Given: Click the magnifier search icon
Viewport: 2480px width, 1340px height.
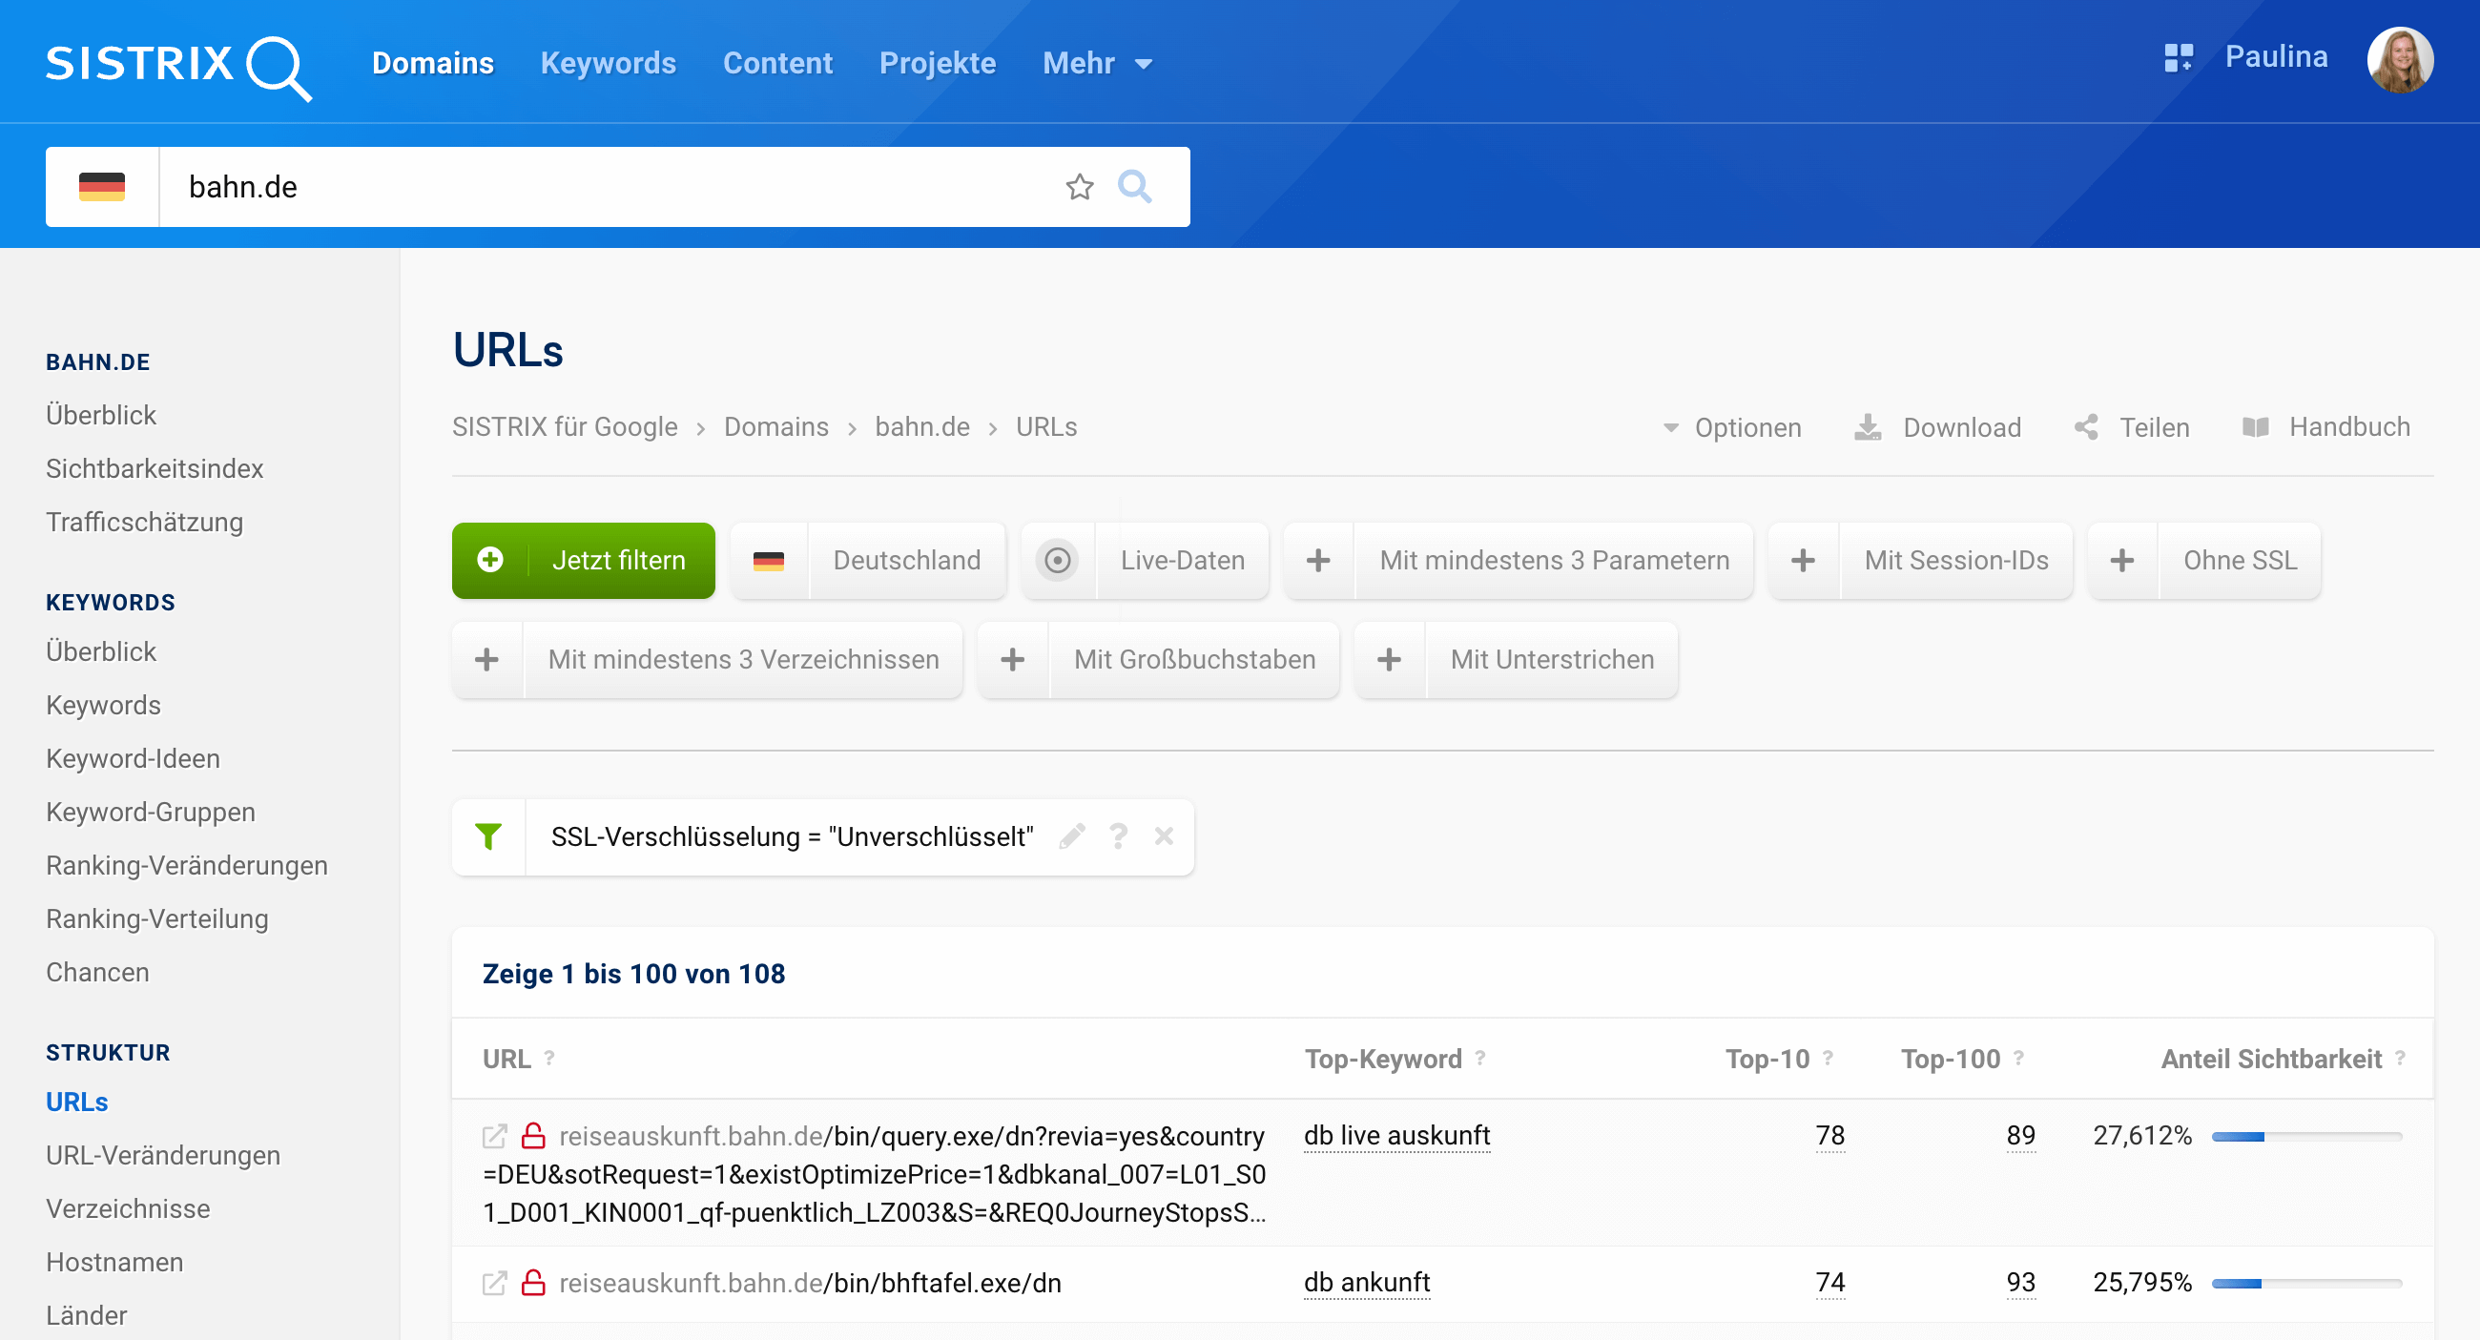Looking at the screenshot, I should click(x=1134, y=187).
